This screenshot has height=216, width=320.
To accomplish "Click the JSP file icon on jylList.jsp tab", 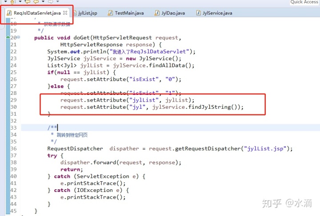I will (x=75, y=13).
